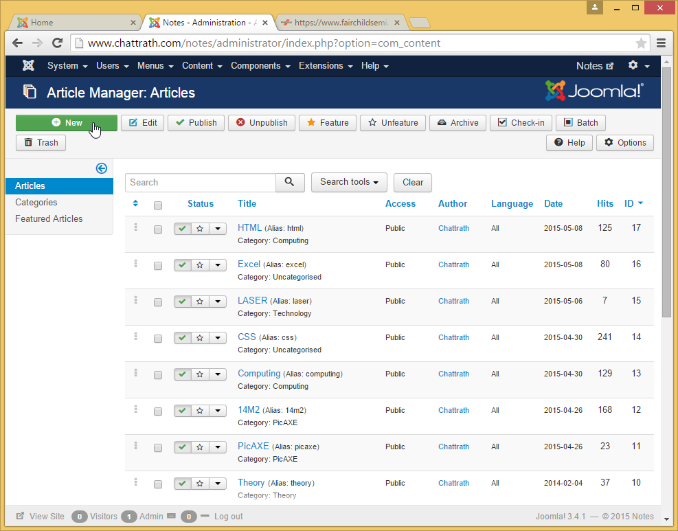Click published checkmark for Excel article
The image size is (678, 531).
coord(182,265)
